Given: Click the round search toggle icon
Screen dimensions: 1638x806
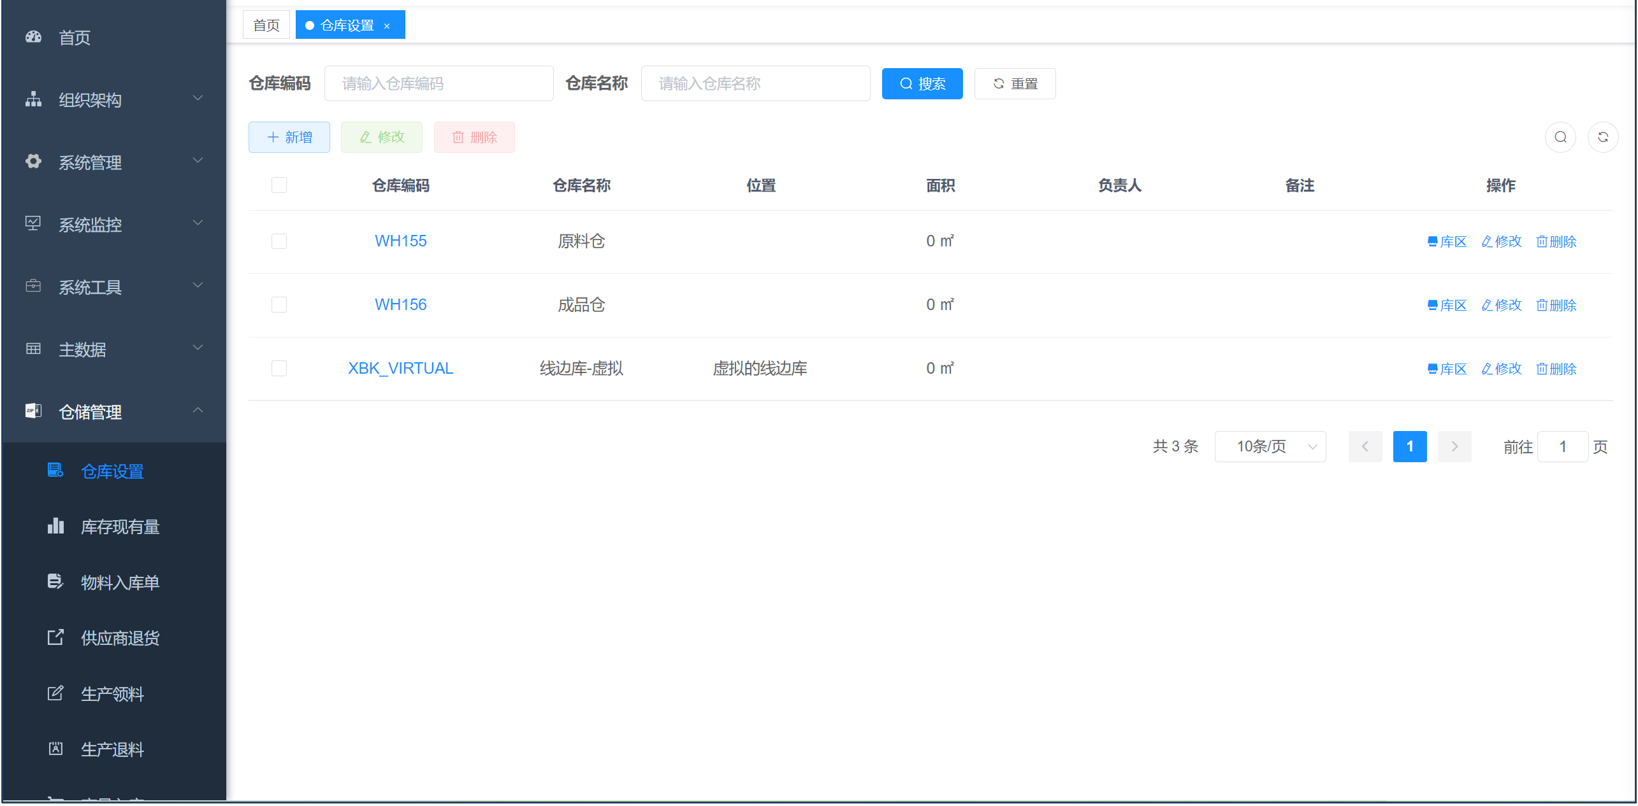Looking at the screenshot, I should click(x=1560, y=137).
